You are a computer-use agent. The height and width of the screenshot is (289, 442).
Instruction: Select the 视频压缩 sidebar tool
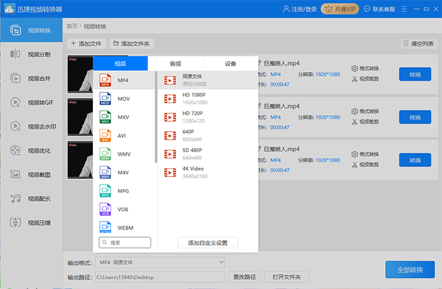(32, 223)
